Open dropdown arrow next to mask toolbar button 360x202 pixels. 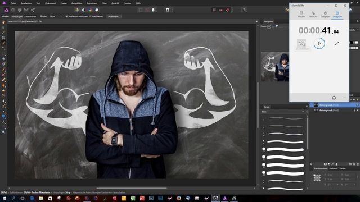[172, 10]
